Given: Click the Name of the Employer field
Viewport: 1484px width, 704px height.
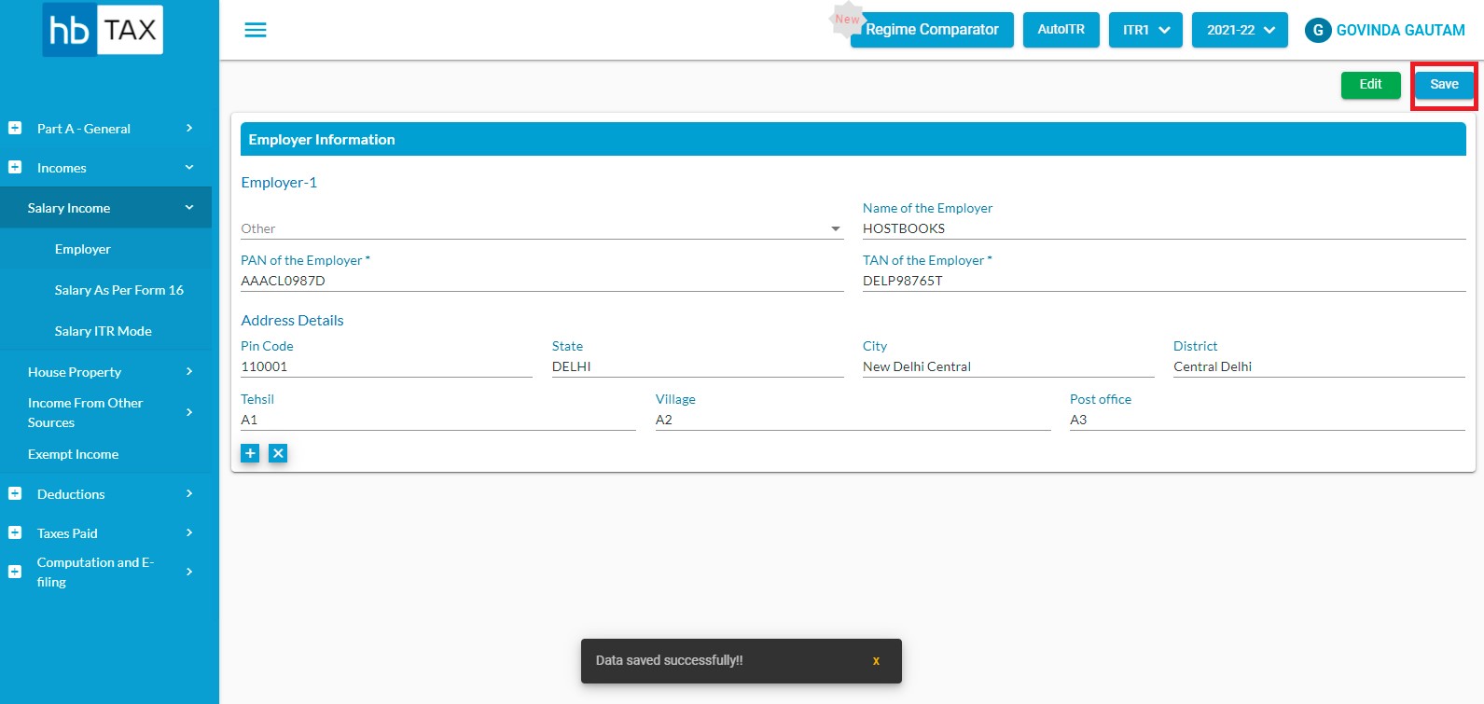Looking at the screenshot, I should tap(1164, 228).
